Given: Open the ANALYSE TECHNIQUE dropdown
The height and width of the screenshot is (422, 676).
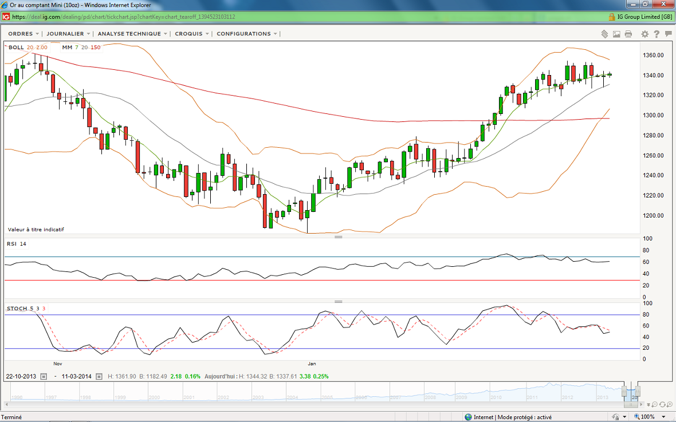Looking at the screenshot, I should coord(132,34).
